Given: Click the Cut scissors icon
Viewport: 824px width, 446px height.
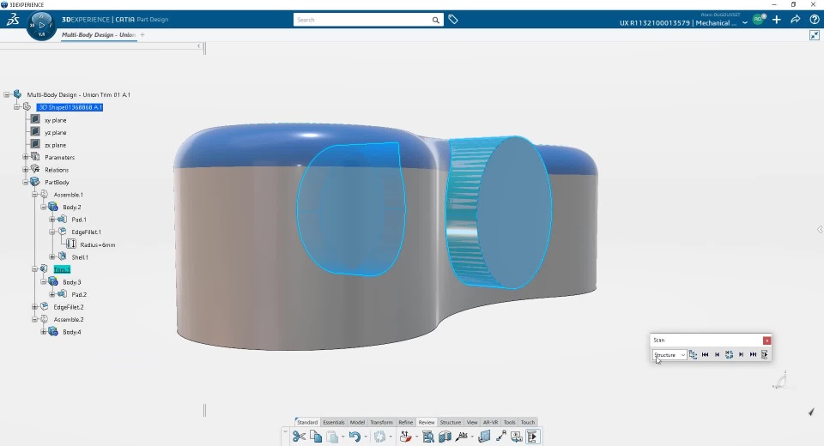Looking at the screenshot, I should 299,437.
